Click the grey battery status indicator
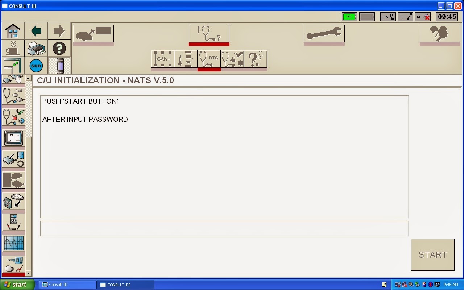464x290 pixels. [367, 17]
